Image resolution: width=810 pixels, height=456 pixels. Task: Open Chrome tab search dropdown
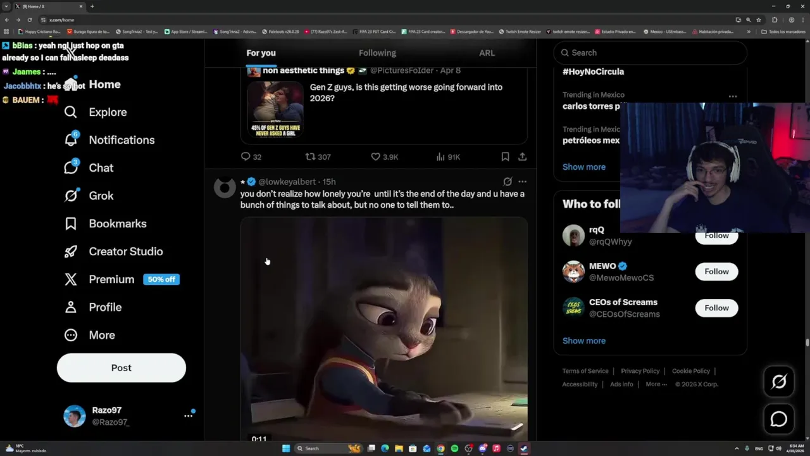[x=6, y=6]
